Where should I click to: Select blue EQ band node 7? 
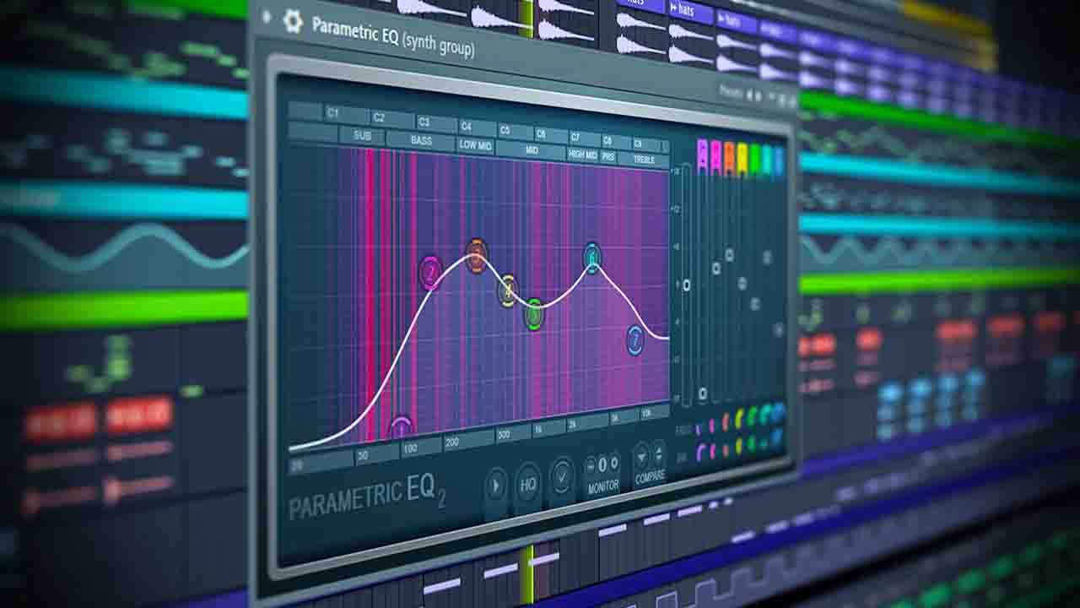tap(635, 340)
